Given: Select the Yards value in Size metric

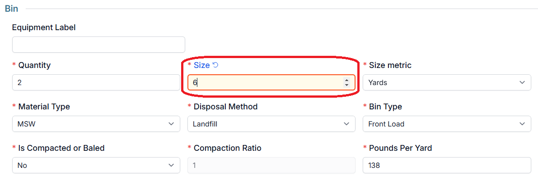Looking at the screenshot, I should 377,82.
